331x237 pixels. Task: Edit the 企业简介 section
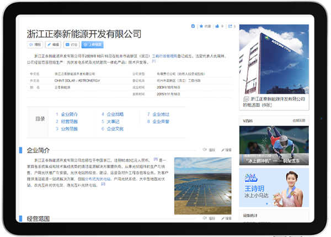click(226, 149)
